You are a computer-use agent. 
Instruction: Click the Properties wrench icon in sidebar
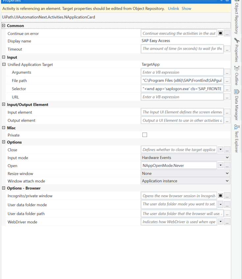(x=236, y=41)
